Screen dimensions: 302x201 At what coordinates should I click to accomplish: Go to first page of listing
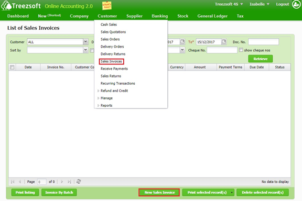(13, 182)
